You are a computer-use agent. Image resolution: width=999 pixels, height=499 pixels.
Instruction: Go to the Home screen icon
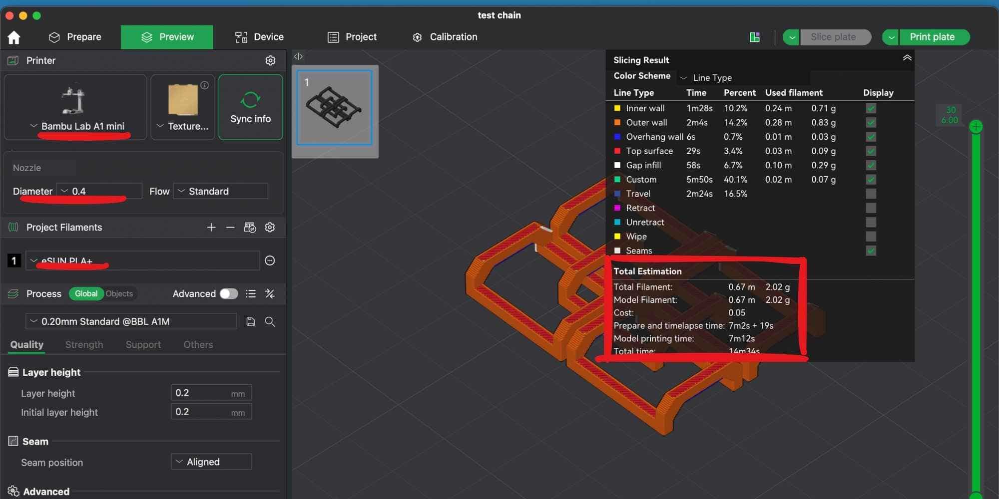coord(14,37)
